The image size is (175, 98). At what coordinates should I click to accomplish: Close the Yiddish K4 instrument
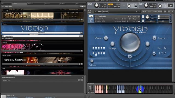pyautogui.click(x=171, y=15)
